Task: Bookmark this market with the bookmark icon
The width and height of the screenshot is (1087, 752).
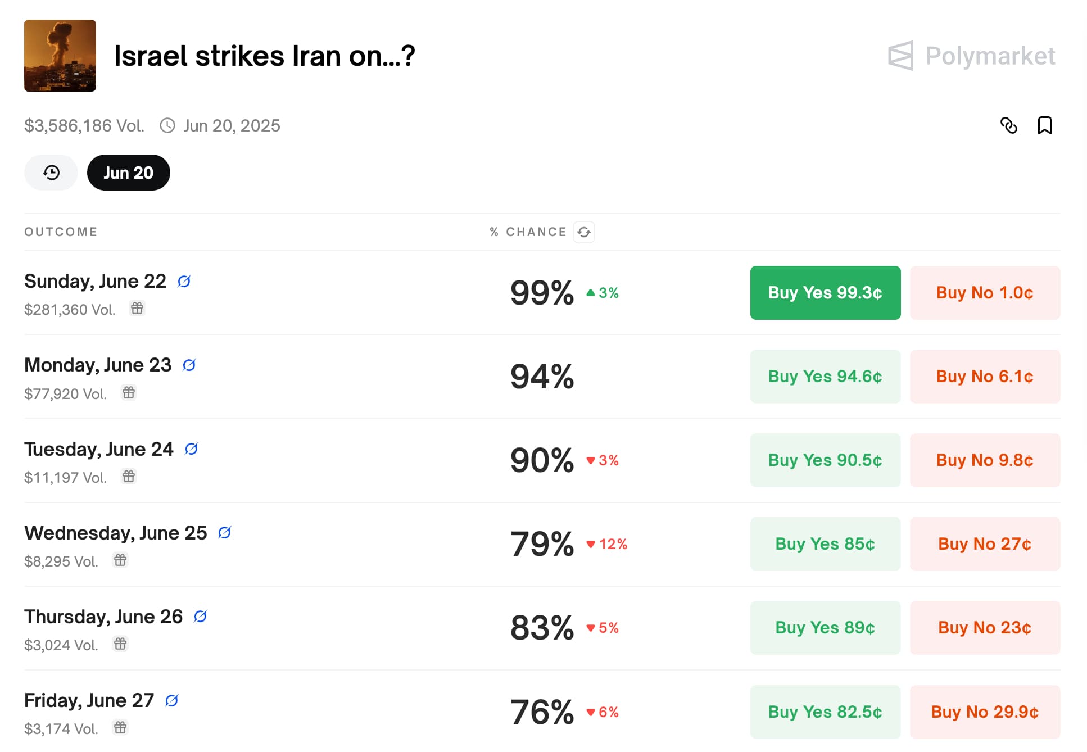Action: click(x=1044, y=125)
